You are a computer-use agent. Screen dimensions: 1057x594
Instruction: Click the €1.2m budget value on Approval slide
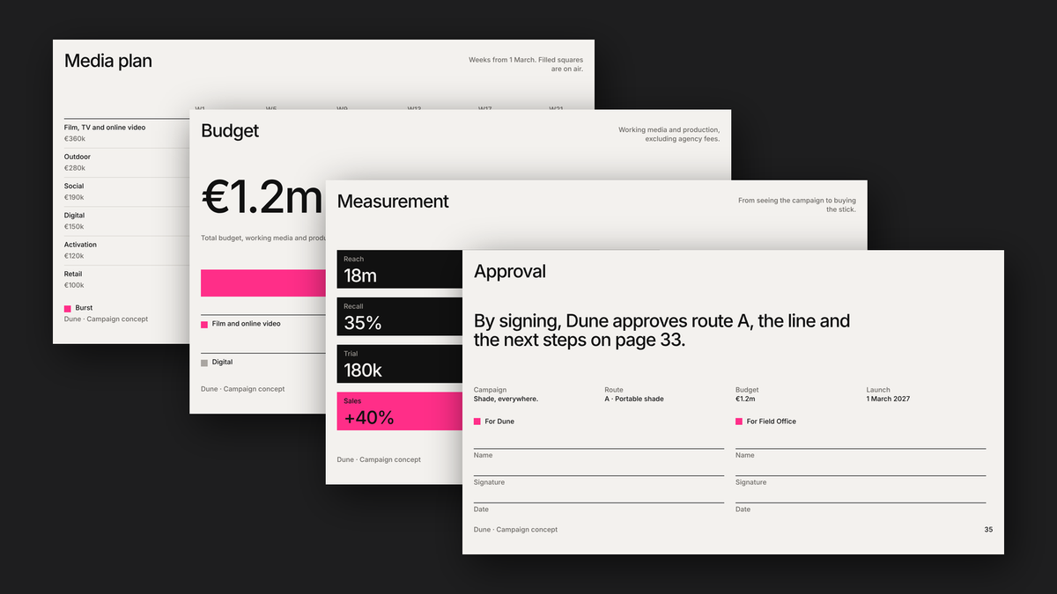click(x=747, y=399)
